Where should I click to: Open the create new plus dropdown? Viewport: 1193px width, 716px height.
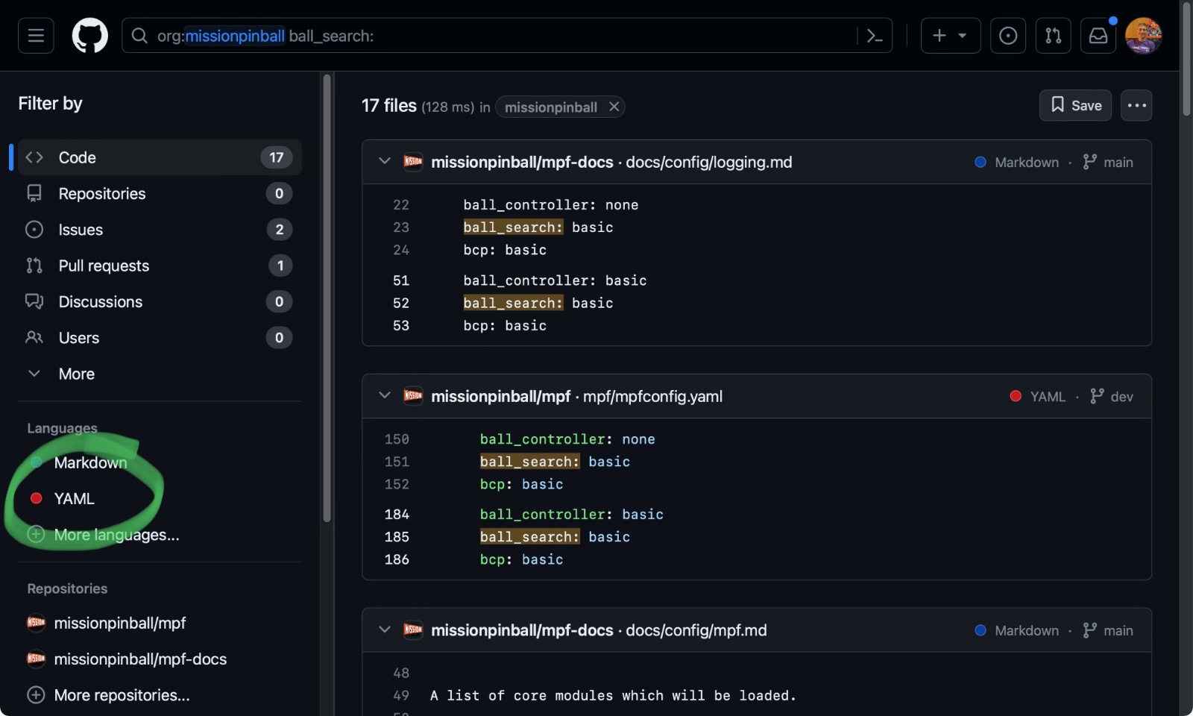(949, 36)
